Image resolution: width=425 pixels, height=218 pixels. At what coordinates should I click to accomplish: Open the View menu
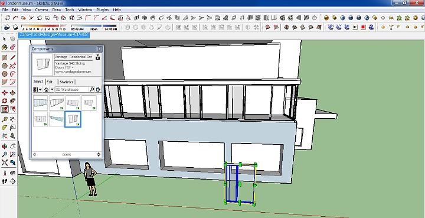[27, 10]
